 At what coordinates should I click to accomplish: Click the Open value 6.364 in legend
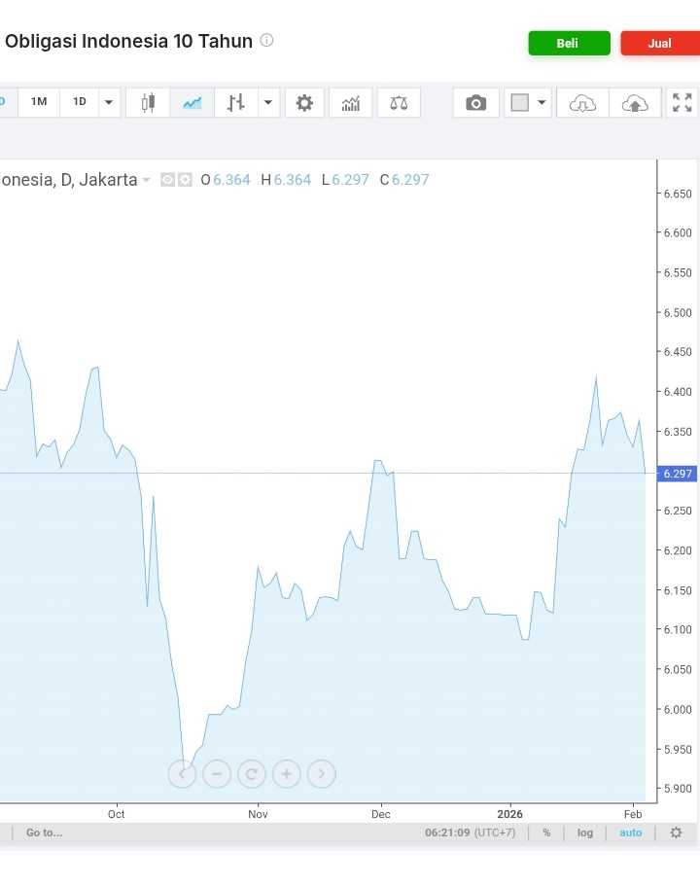click(231, 180)
